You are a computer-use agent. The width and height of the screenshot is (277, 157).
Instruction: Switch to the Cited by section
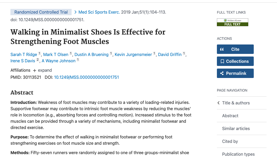tap(230, 141)
